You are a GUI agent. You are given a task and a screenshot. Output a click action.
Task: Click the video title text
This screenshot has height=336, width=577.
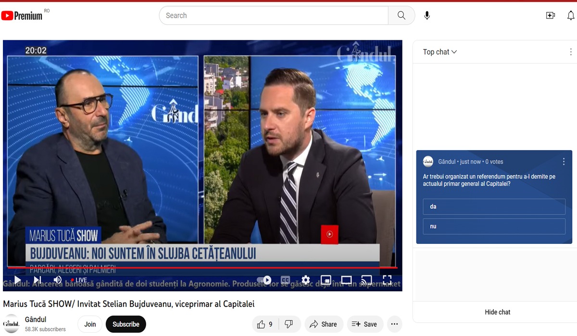129,304
